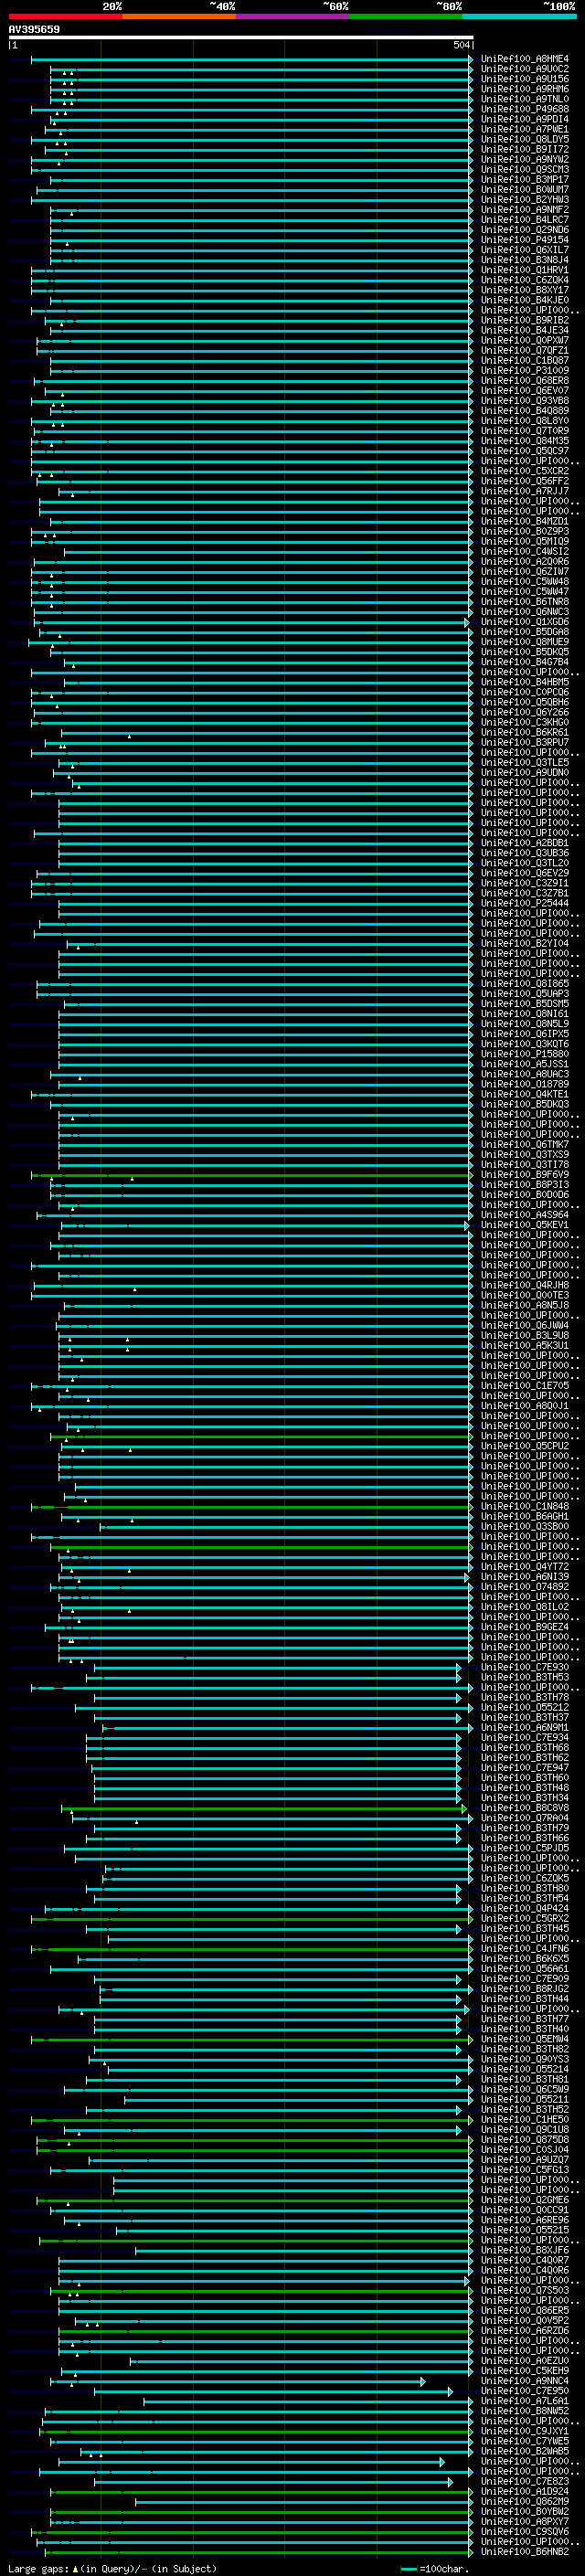The height and width of the screenshot is (2576, 585).
Task: Click the cyan ~100% identity color band
Action: pyautogui.click(x=519, y=16)
